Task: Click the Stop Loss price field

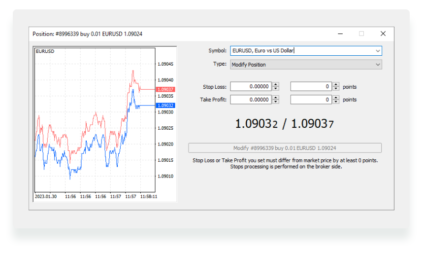Action: click(x=251, y=86)
